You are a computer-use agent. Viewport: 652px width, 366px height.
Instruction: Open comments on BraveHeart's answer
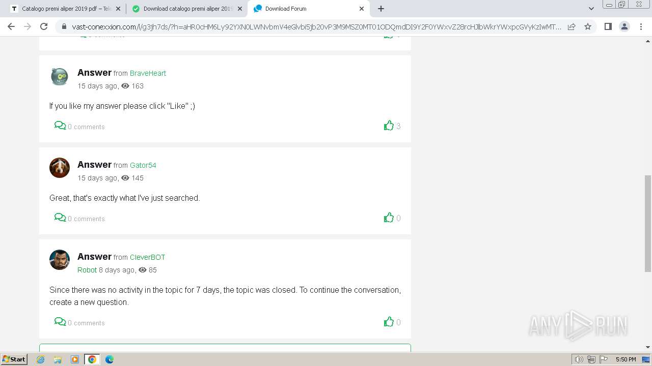tap(79, 126)
